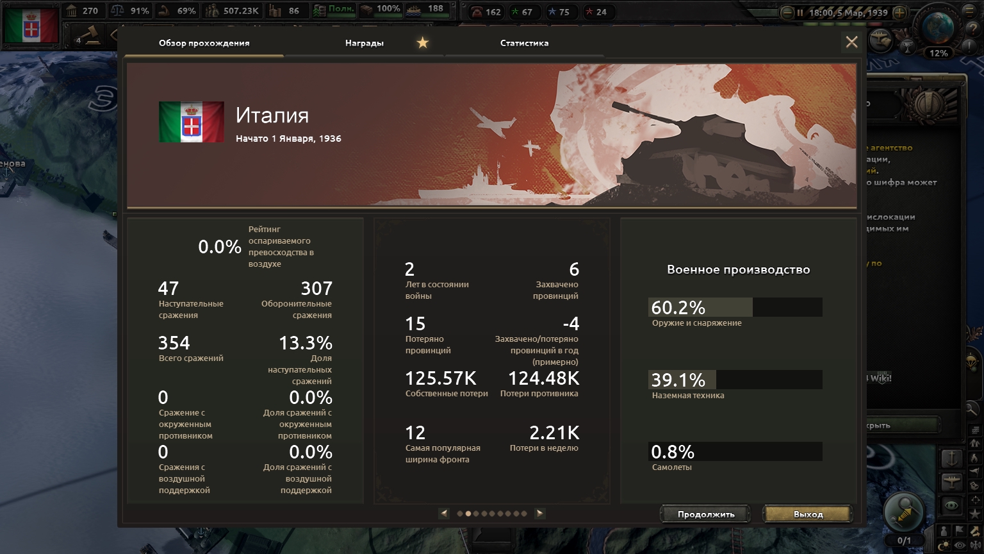The height and width of the screenshot is (554, 984).
Task: Click the pawn icon in bottom-right grid
Action: pyautogui.click(x=944, y=532)
